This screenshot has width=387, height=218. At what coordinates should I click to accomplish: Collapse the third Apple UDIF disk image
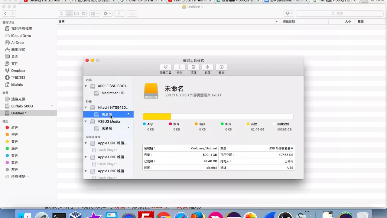click(x=86, y=171)
